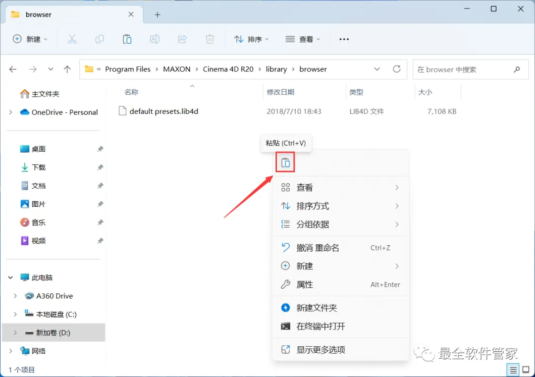535x377 pixels.
Task: Click the Copy icon in toolbar
Action: (100, 39)
